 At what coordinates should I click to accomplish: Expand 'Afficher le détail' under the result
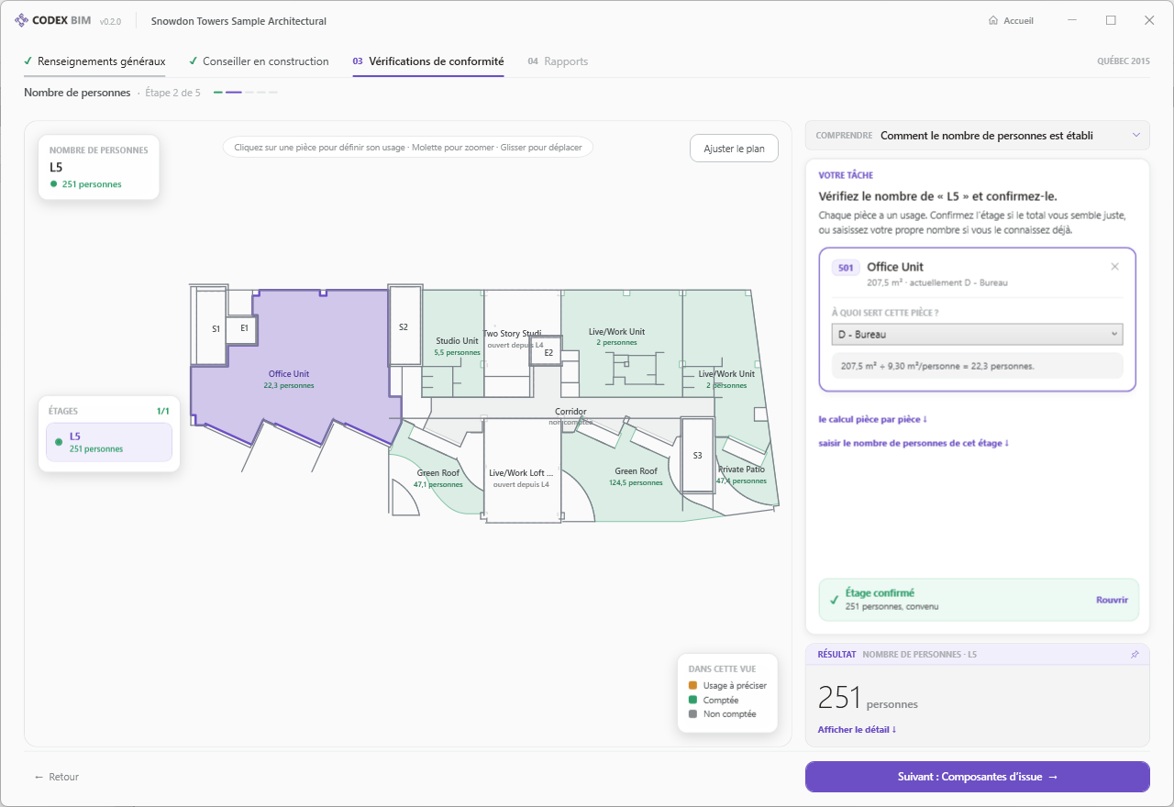[857, 730]
